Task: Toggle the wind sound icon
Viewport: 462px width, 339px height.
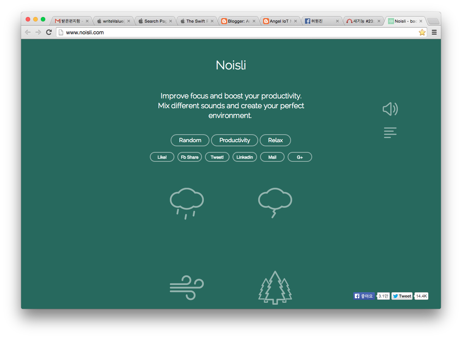Action: [x=187, y=288]
